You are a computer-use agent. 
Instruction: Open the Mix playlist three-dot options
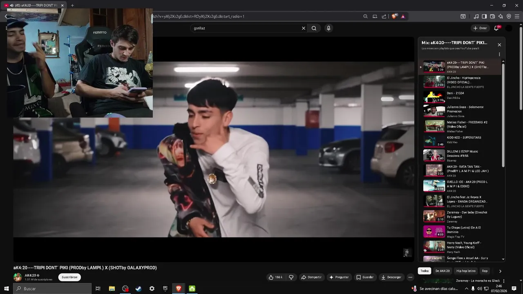(x=499, y=54)
